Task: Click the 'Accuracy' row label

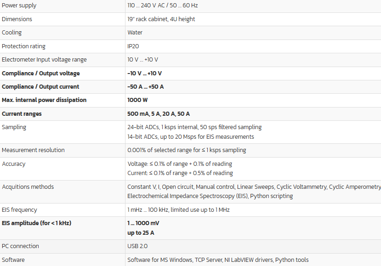Action: pos(14,164)
